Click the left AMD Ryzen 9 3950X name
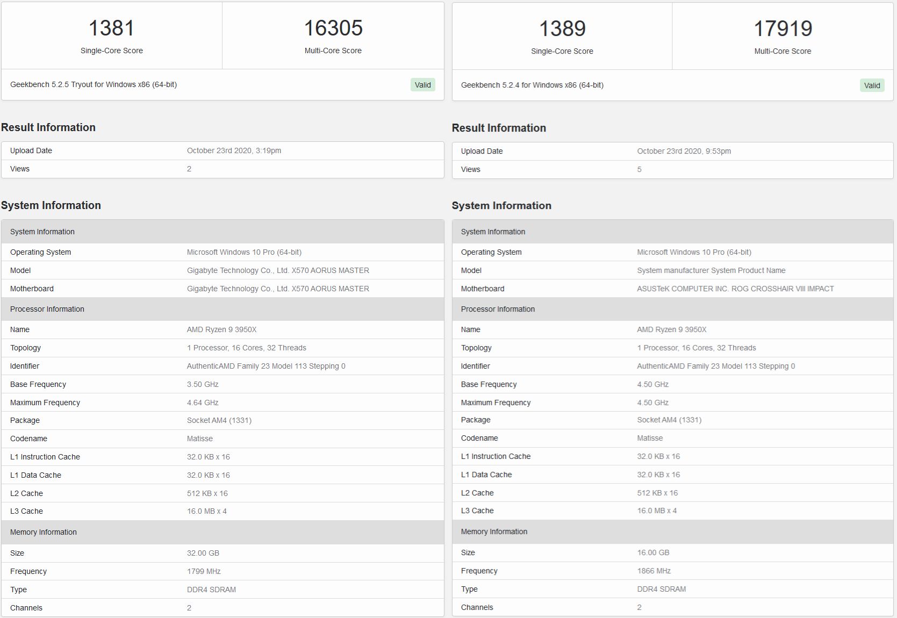 (221, 329)
